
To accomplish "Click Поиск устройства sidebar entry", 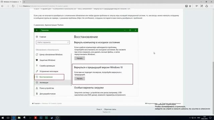I will [x=46, y=88].
